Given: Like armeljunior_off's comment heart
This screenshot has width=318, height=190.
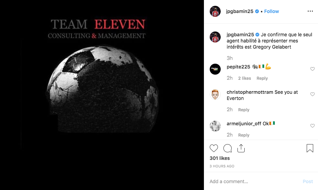Looking at the screenshot, I should coord(313,126).
